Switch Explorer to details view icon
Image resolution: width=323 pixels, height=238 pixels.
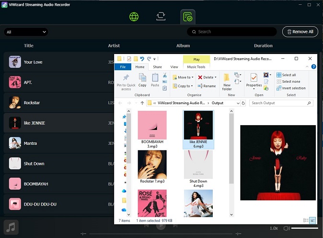point(306,220)
